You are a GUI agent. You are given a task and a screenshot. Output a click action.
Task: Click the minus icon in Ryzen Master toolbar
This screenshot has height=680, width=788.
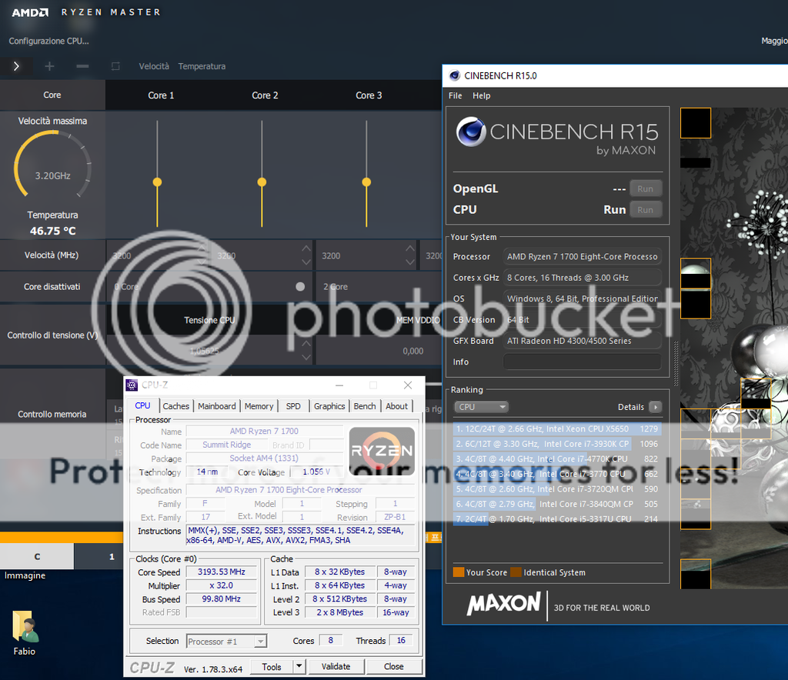coord(82,66)
